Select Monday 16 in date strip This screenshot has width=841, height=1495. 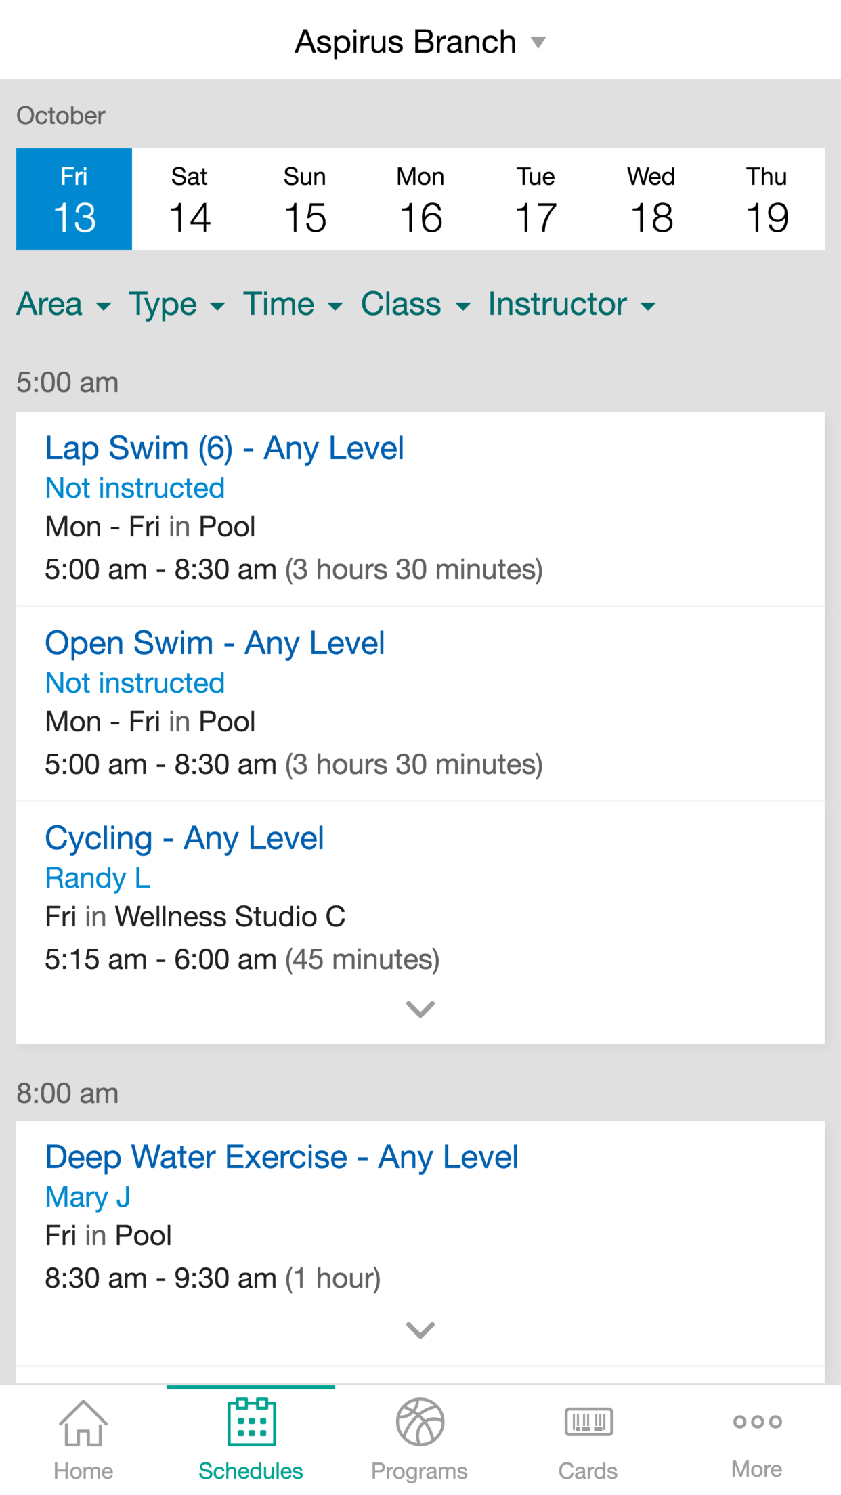pyautogui.click(x=420, y=199)
